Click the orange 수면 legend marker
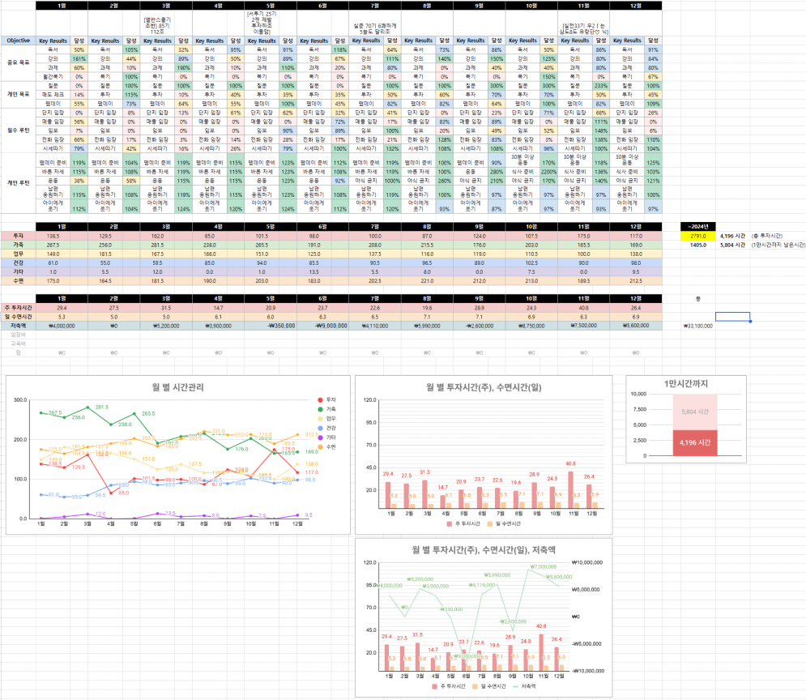Viewport: 806px width, 700px height. click(x=320, y=446)
